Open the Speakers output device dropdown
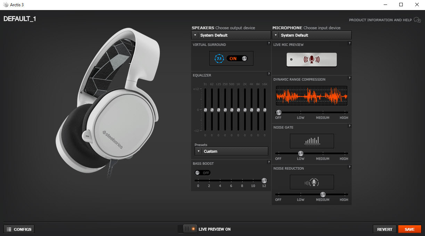The image size is (425, 236). (x=231, y=35)
